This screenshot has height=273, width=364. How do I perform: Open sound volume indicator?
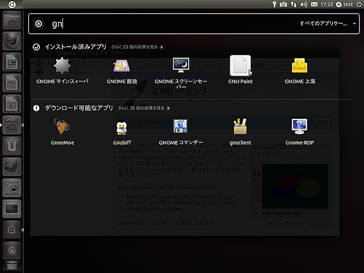(x=304, y=4)
